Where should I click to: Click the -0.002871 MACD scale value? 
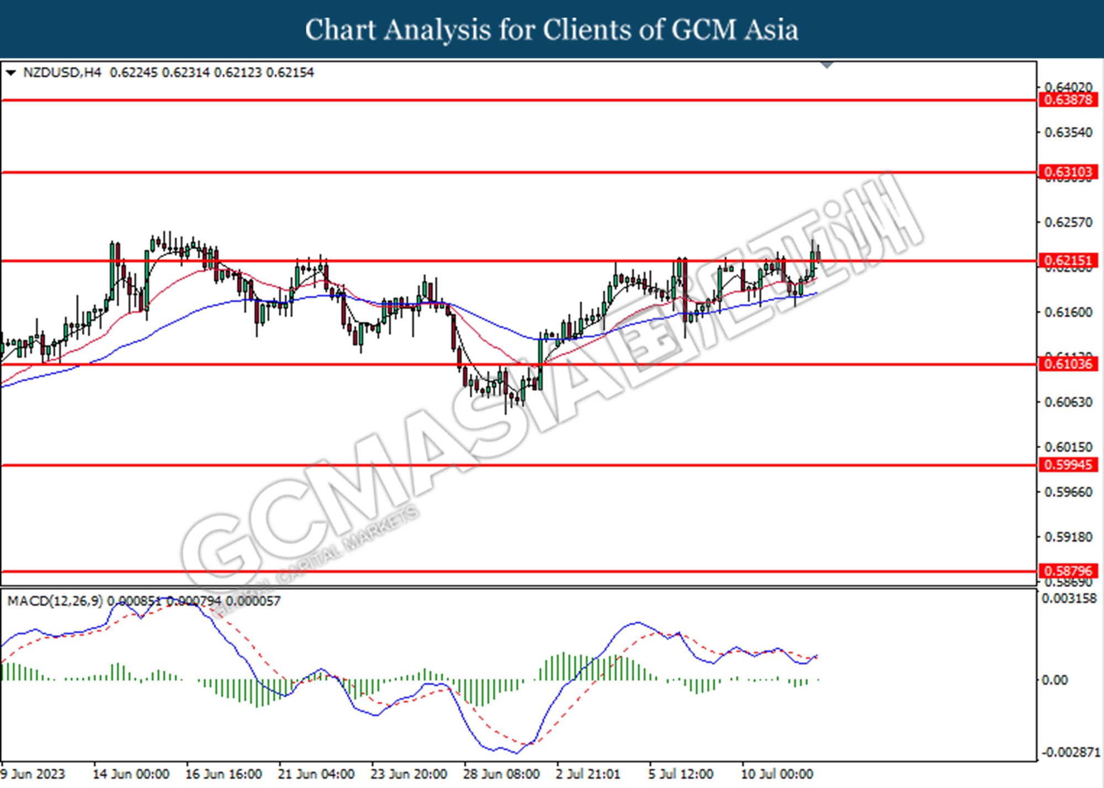(1070, 753)
